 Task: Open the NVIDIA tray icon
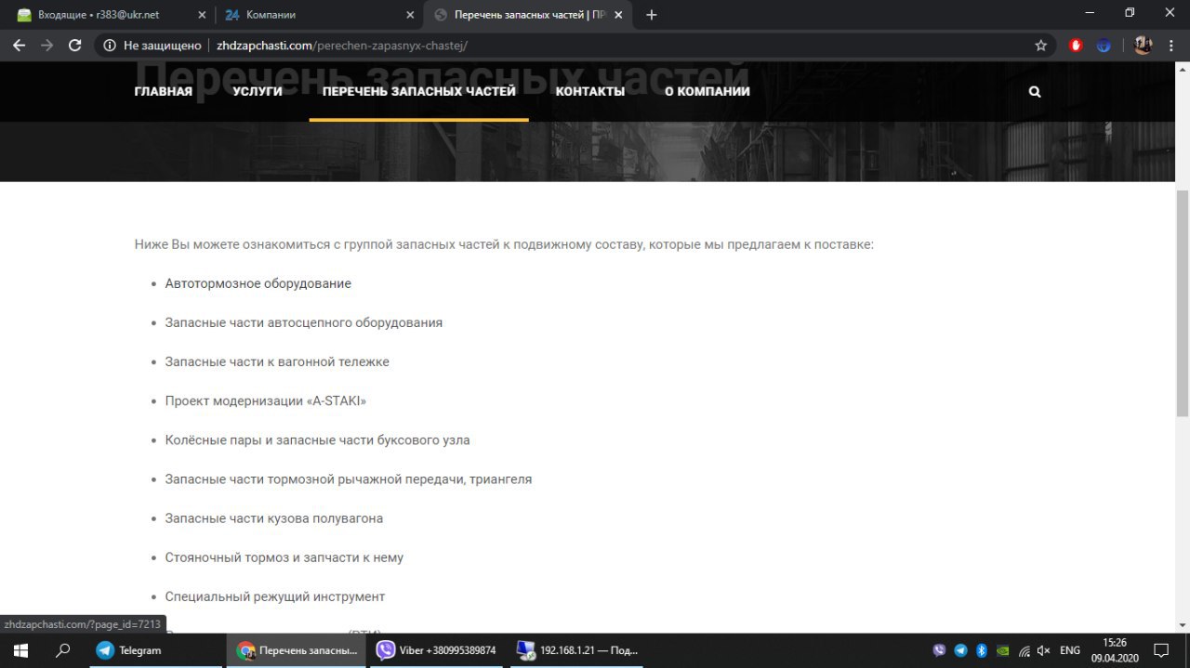click(1002, 650)
